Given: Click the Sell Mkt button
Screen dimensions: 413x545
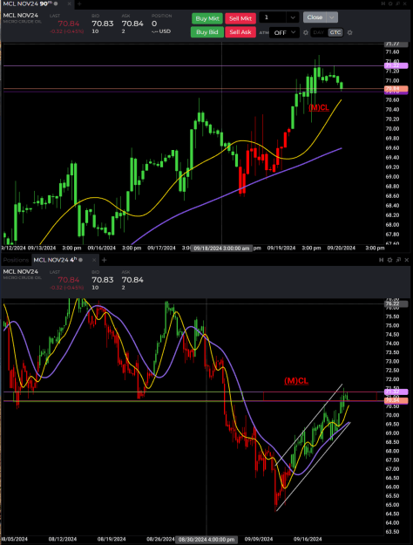Looking at the screenshot, I should point(240,18).
